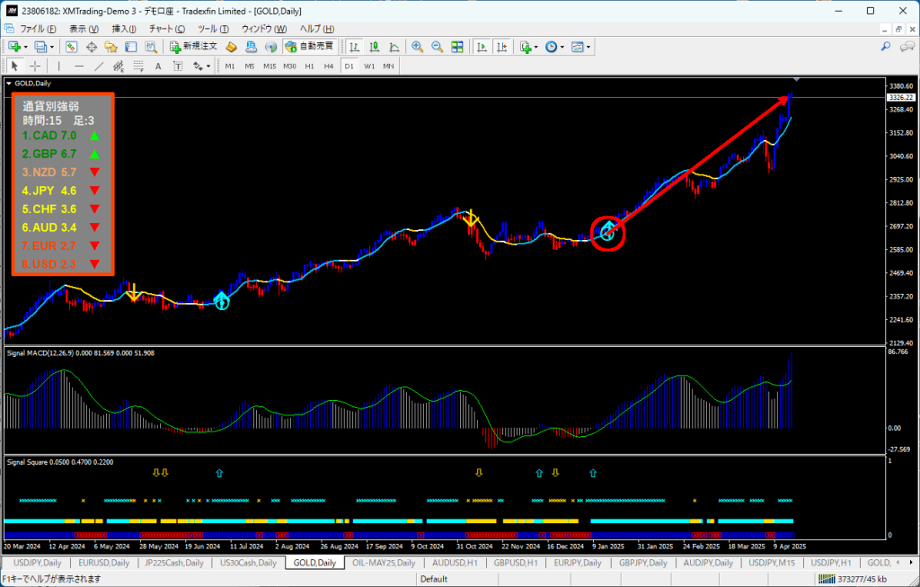Open the chat bubbles icon
The height and width of the screenshot is (587, 920).
(907, 47)
